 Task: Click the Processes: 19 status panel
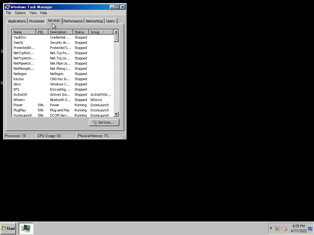click(x=20, y=136)
